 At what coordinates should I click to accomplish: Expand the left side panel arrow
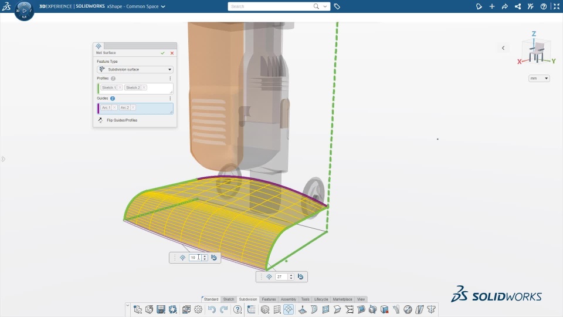[x=4, y=159]
